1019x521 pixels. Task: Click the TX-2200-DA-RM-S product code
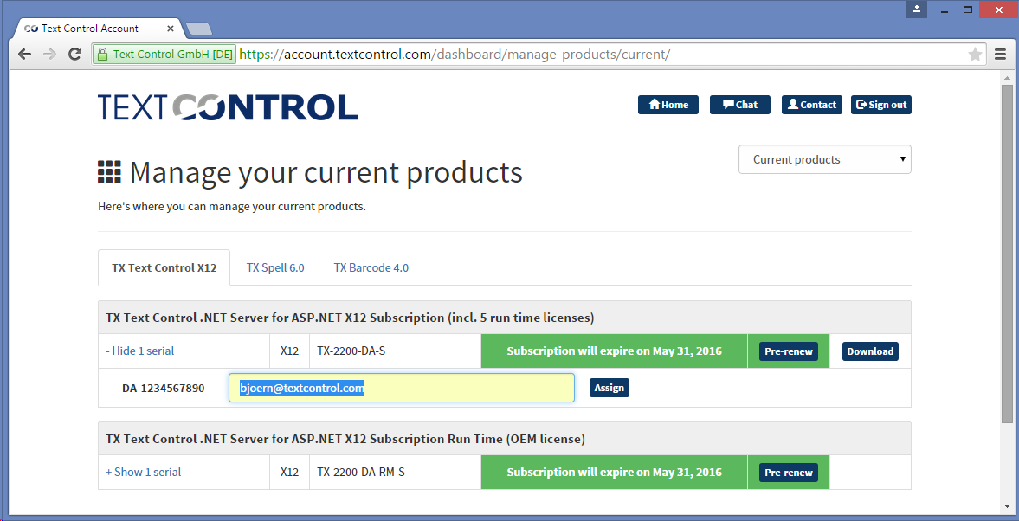click(x=361, y=473)
